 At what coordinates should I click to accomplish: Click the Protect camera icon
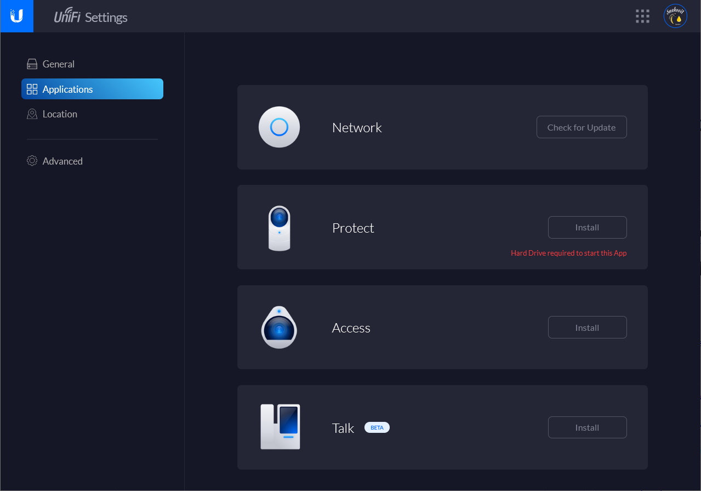(x=279, y=228)
